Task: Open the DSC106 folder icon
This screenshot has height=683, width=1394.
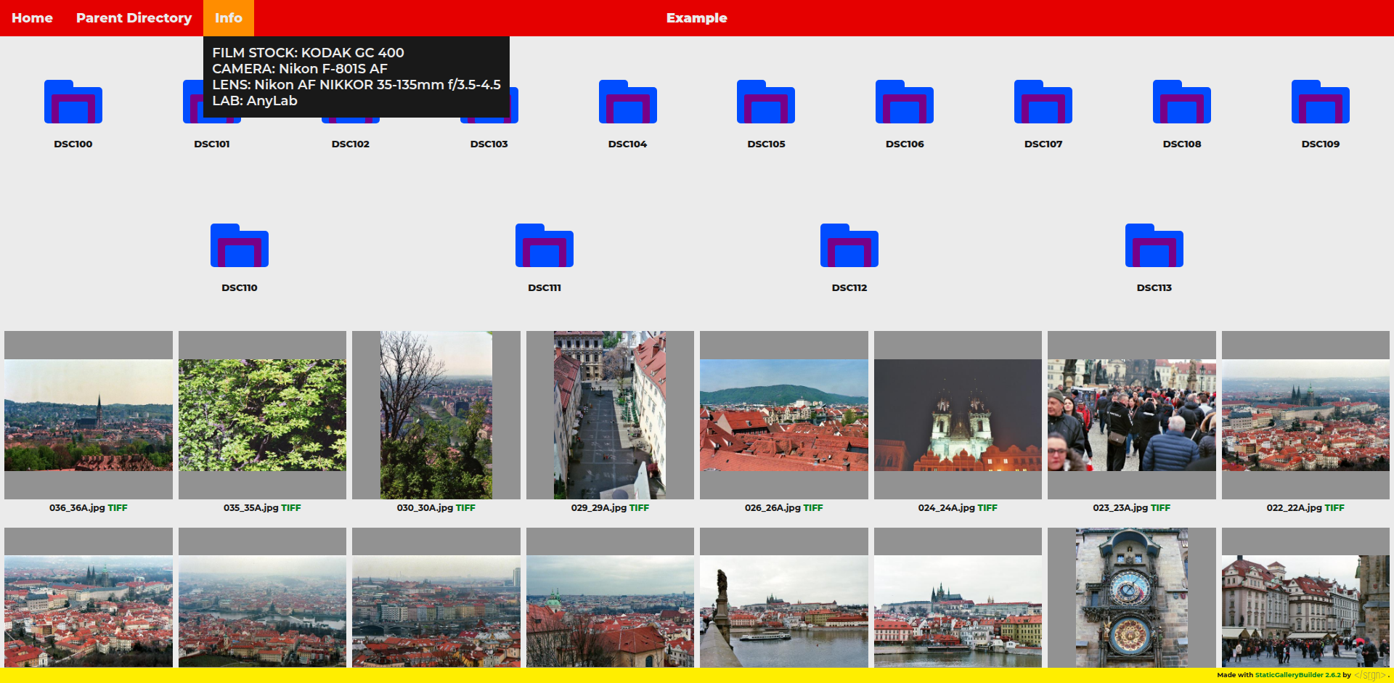Action: click(x=904, y=102)
